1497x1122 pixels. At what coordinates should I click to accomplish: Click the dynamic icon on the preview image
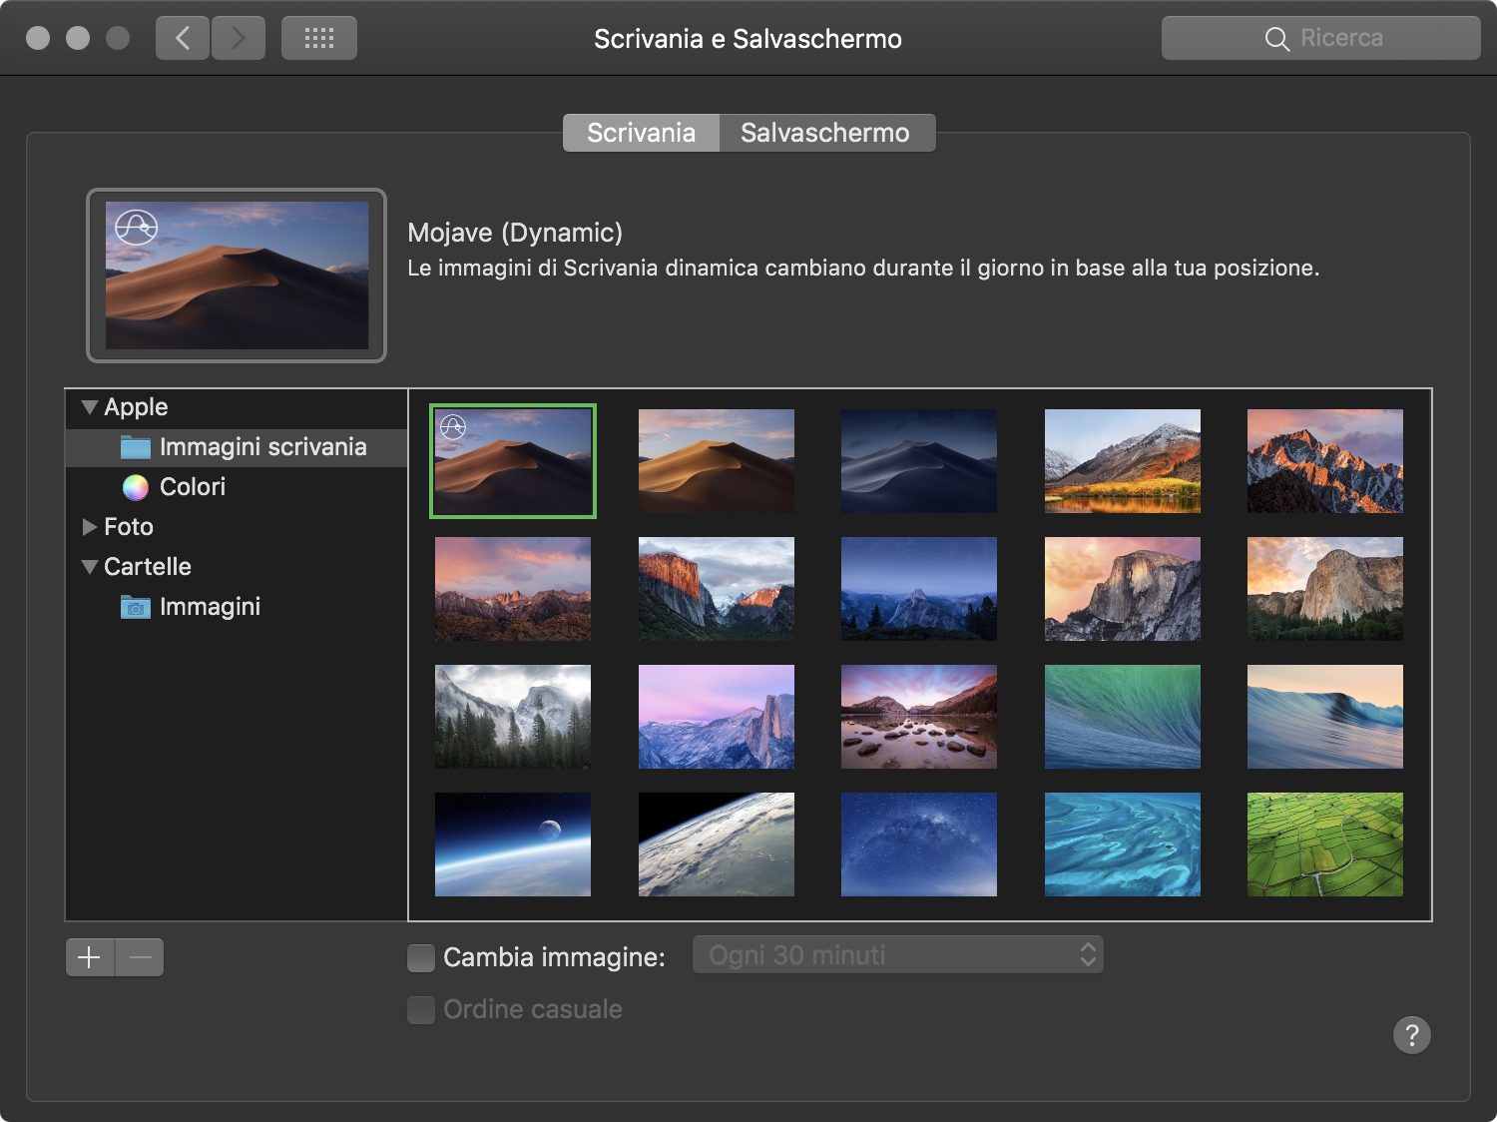click(137, 227)
